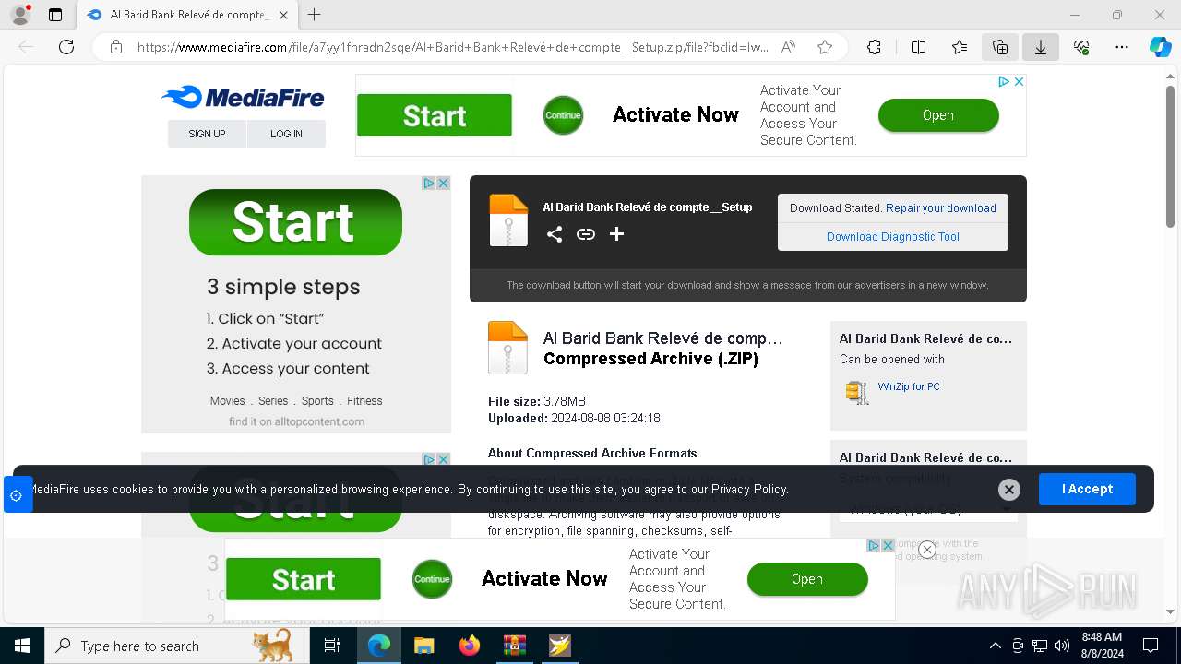This screenshot has height=664, width=1181.
Task: Open tab actions menu
Action: (x=55, y=15)
